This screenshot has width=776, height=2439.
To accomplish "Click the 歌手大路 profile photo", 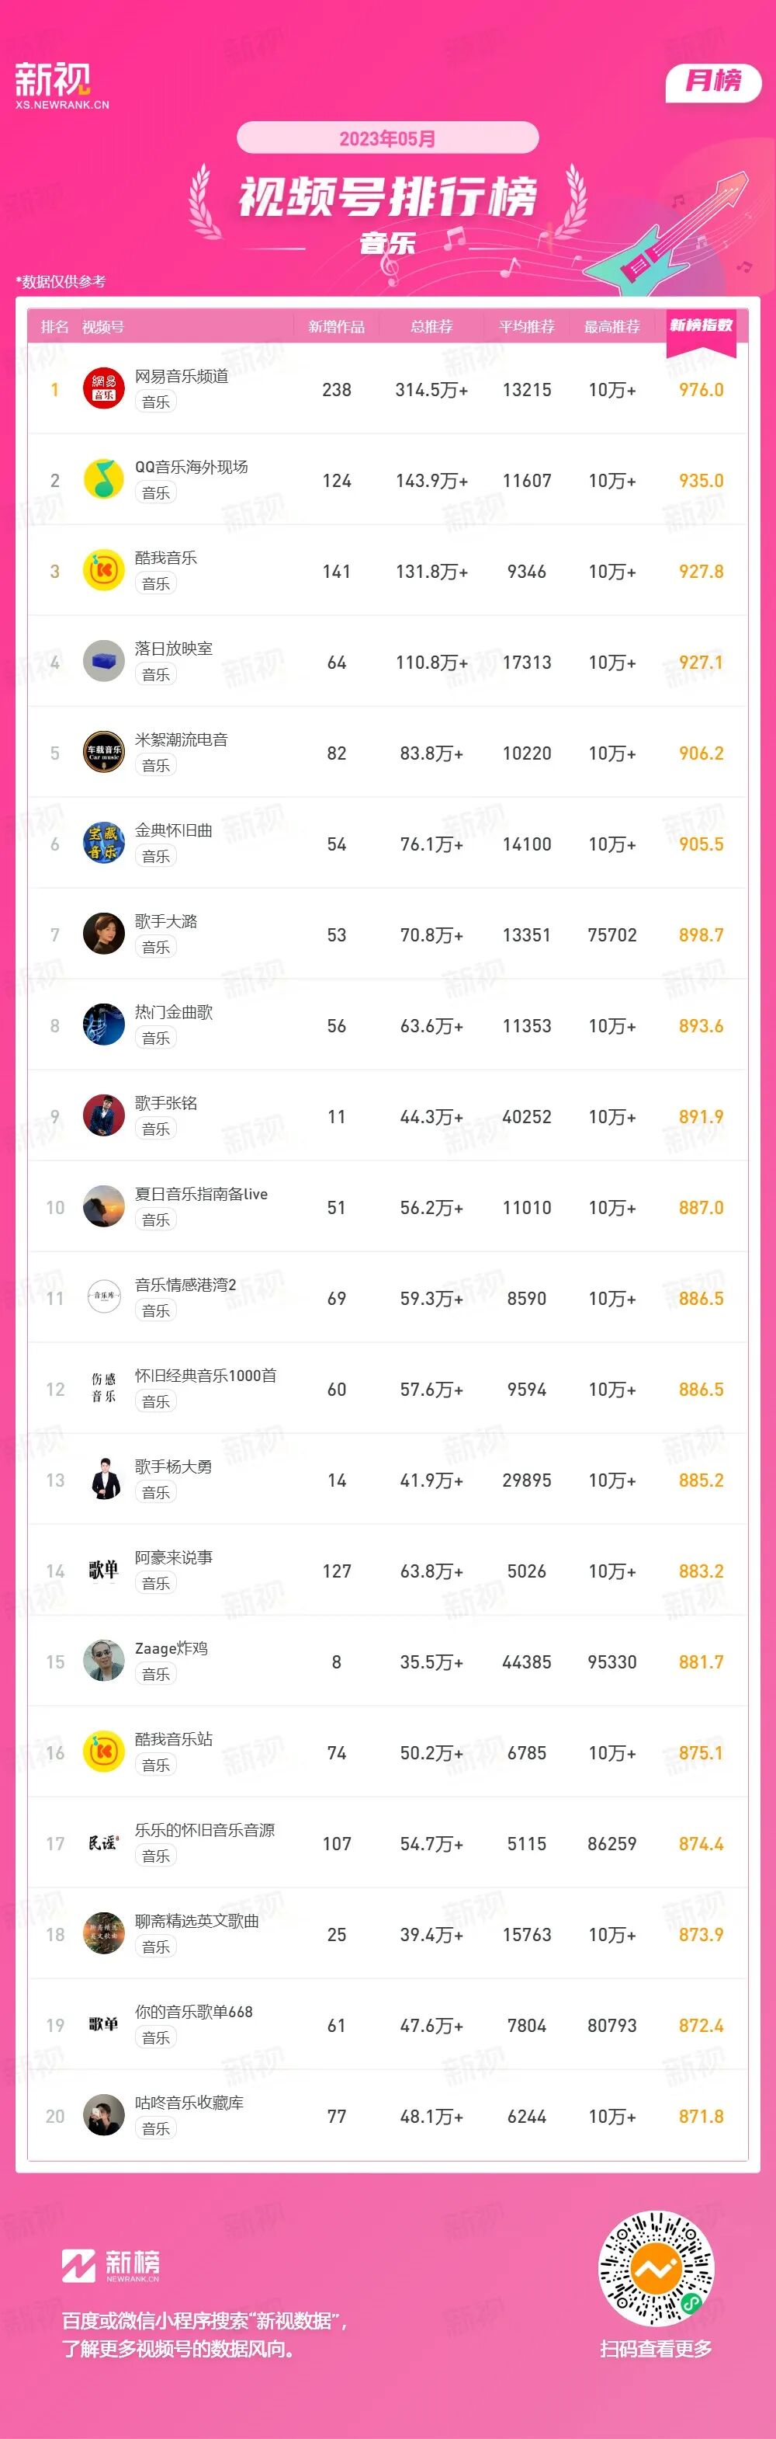I will tap(104, 934).
